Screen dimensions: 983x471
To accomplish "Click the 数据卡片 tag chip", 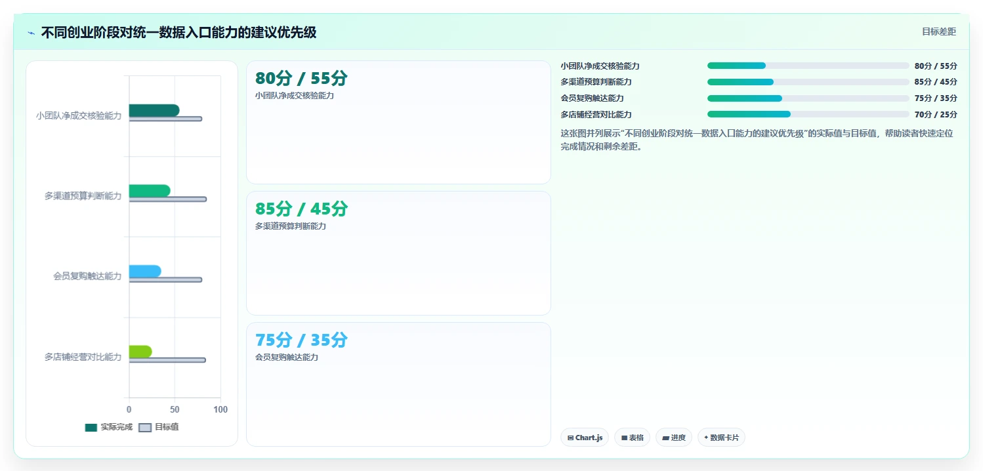I will pos(721,438).
